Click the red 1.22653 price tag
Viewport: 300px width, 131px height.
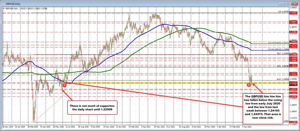[x=293, y=89]
